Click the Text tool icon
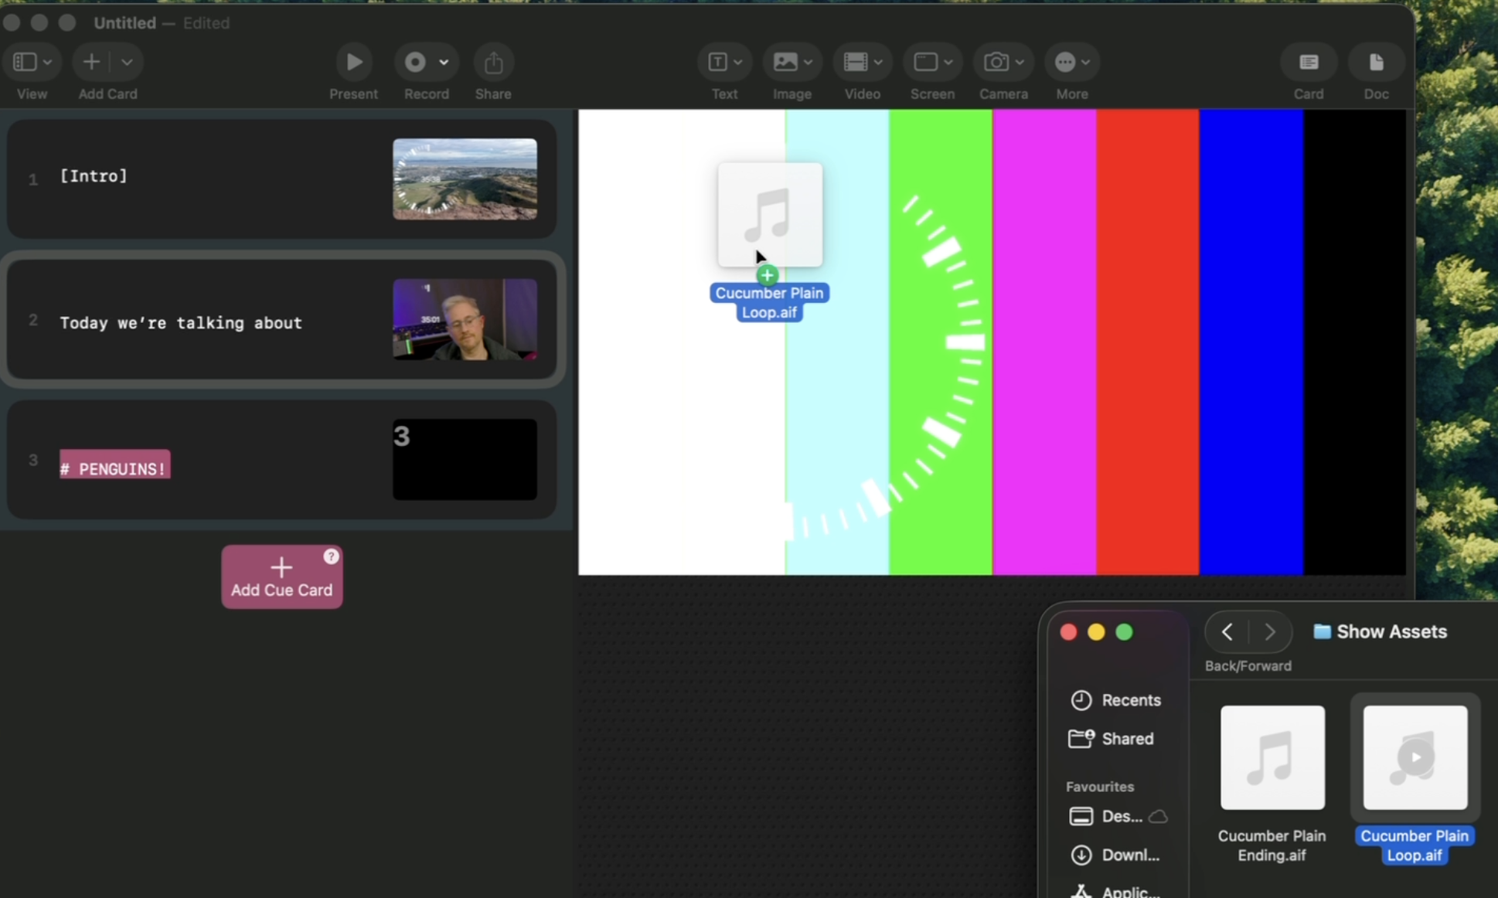The width and height of the screenshot is (1498, 898). click(x=717, y=62)
